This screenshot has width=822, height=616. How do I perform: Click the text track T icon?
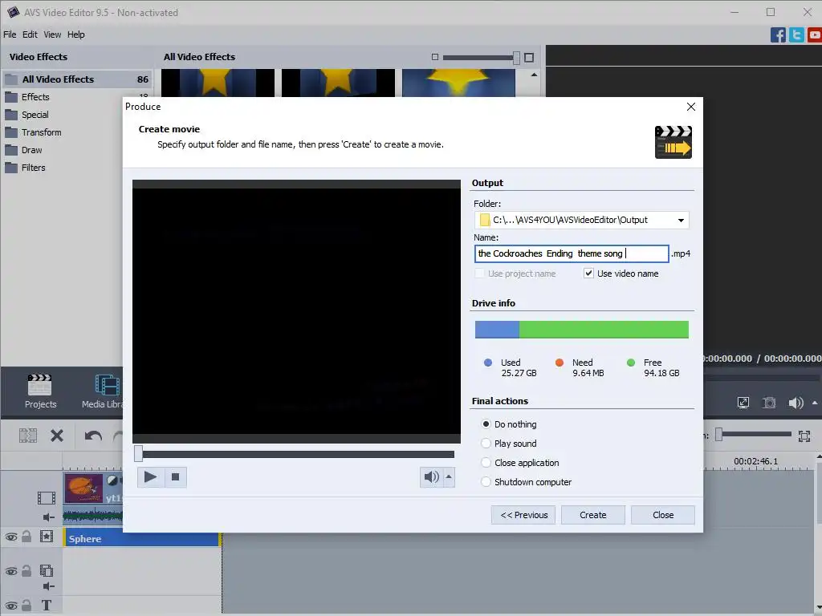click(46, 606)
